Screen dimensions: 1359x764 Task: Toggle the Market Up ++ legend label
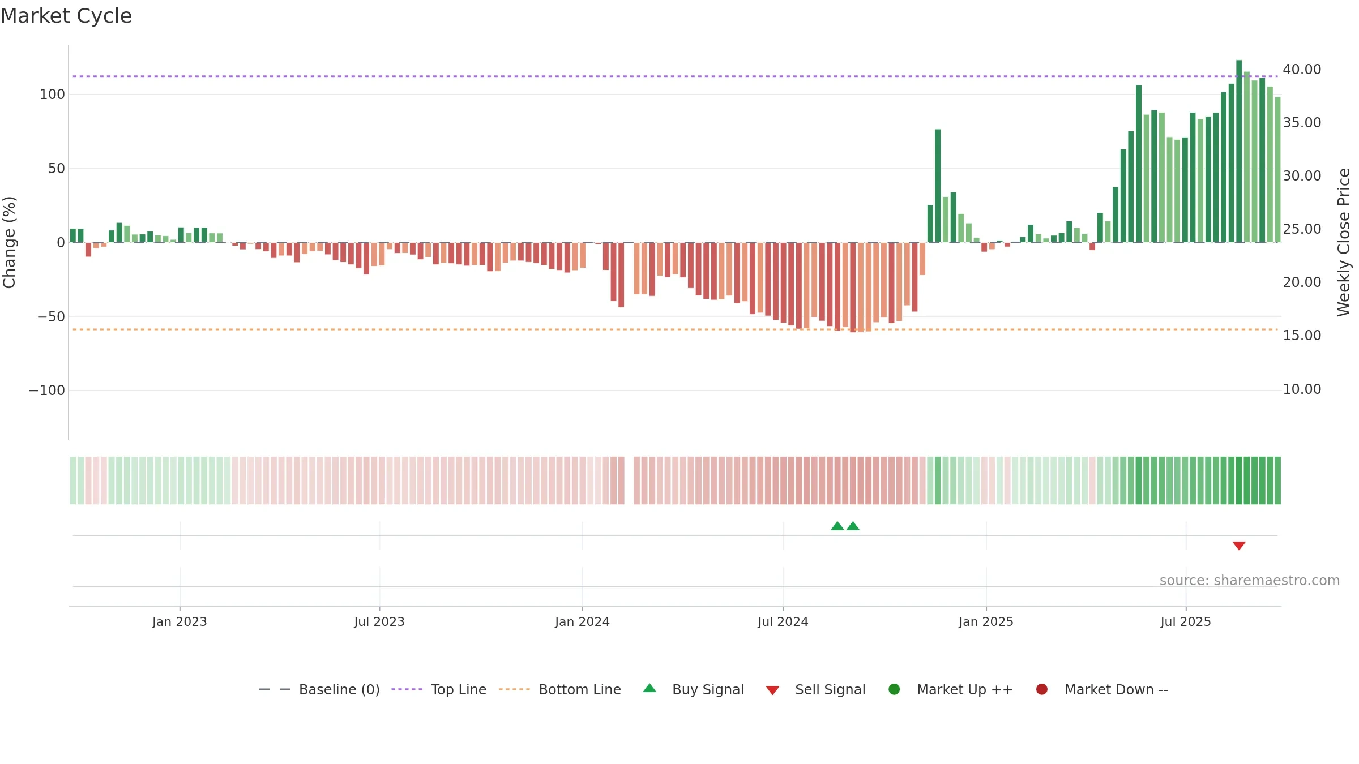pos(965,690)
